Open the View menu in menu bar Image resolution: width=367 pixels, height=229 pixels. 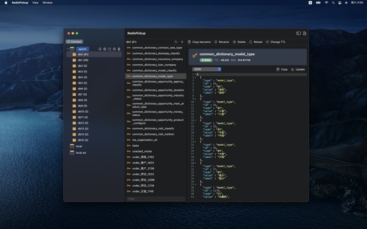click(x=35, y=2)
